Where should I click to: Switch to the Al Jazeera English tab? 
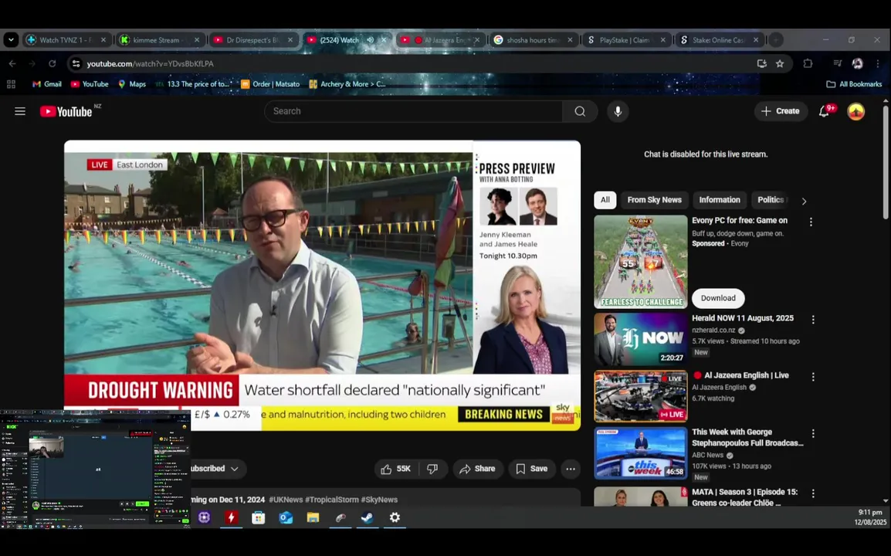pyautogui.click(x=440, y=40)
